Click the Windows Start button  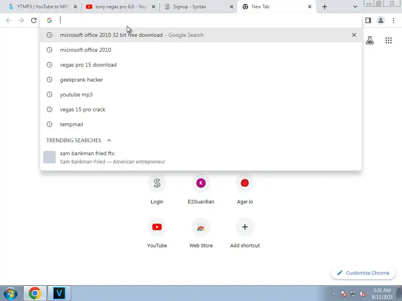click(11, 293)
